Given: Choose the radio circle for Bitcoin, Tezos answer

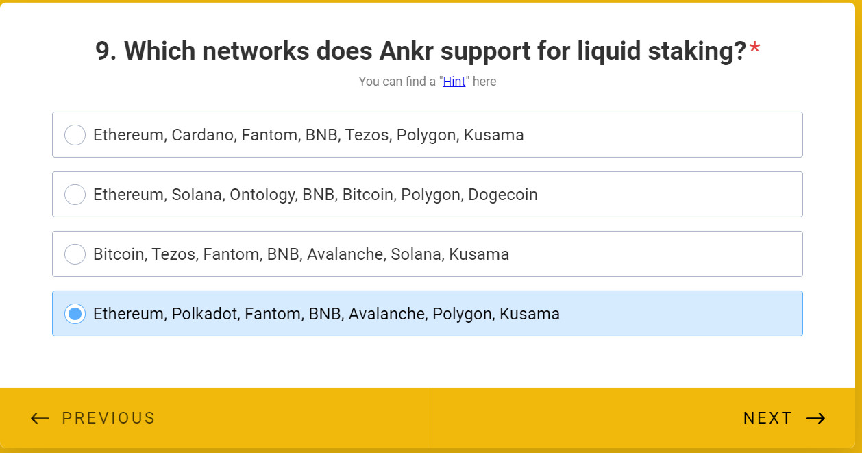Looking at the screenshot, I should [75, 254].
